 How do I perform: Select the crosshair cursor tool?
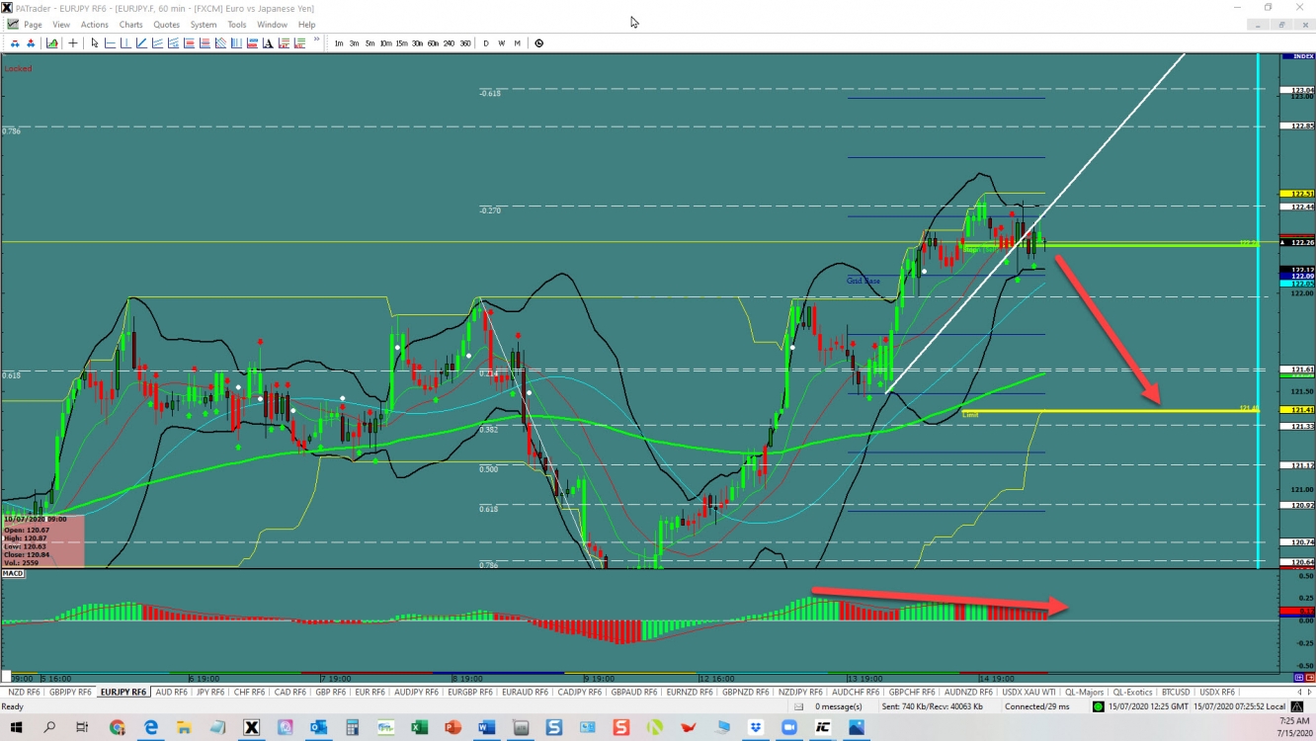(73, 43)
